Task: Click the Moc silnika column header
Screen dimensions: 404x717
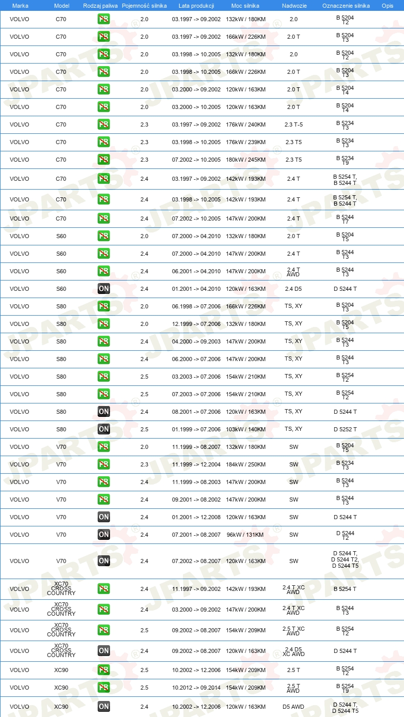Action: pyautogui.click(x=245, y=6)
